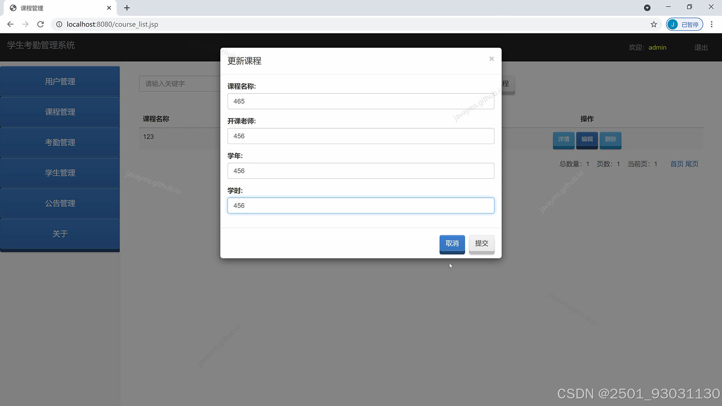
Task: Click the 页数: 1 text
Action: (608, 164)
